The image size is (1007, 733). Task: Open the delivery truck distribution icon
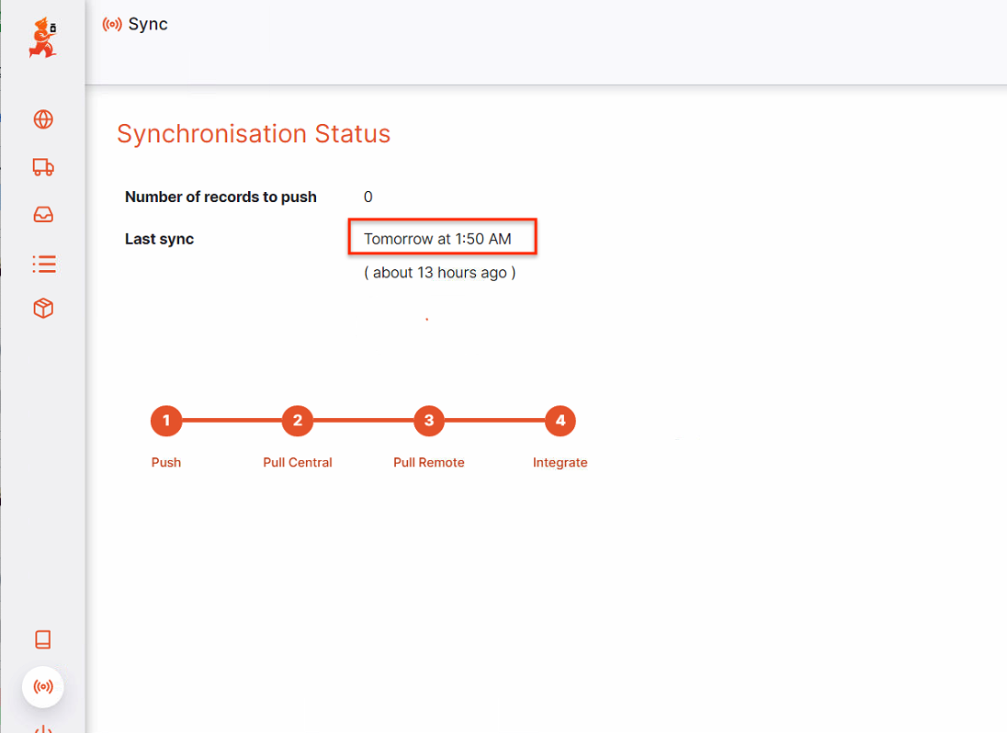[x=43, y=167]
